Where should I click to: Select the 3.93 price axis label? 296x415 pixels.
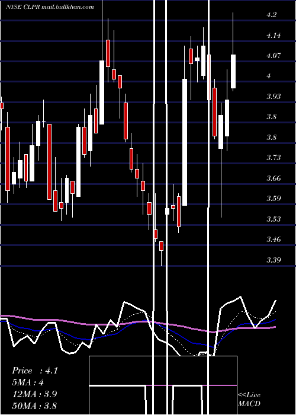[274, 96]
